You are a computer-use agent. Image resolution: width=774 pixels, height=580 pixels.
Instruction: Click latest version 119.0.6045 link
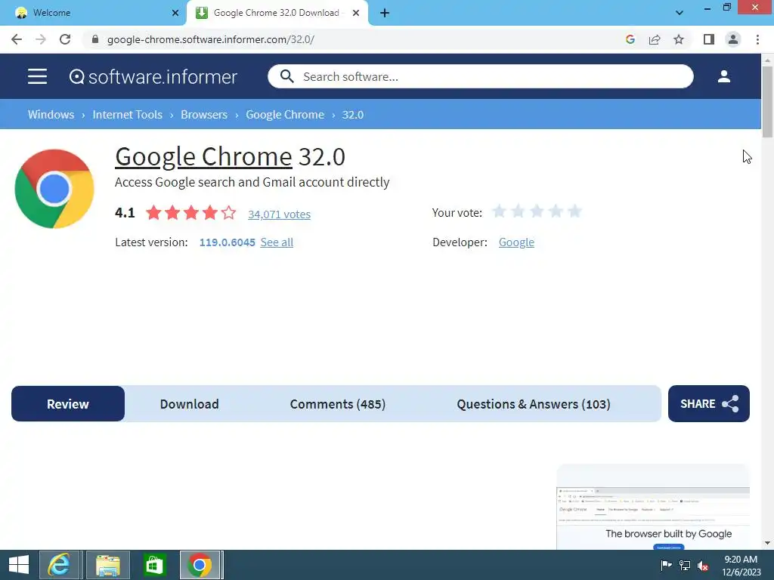[x=227, y=242]
